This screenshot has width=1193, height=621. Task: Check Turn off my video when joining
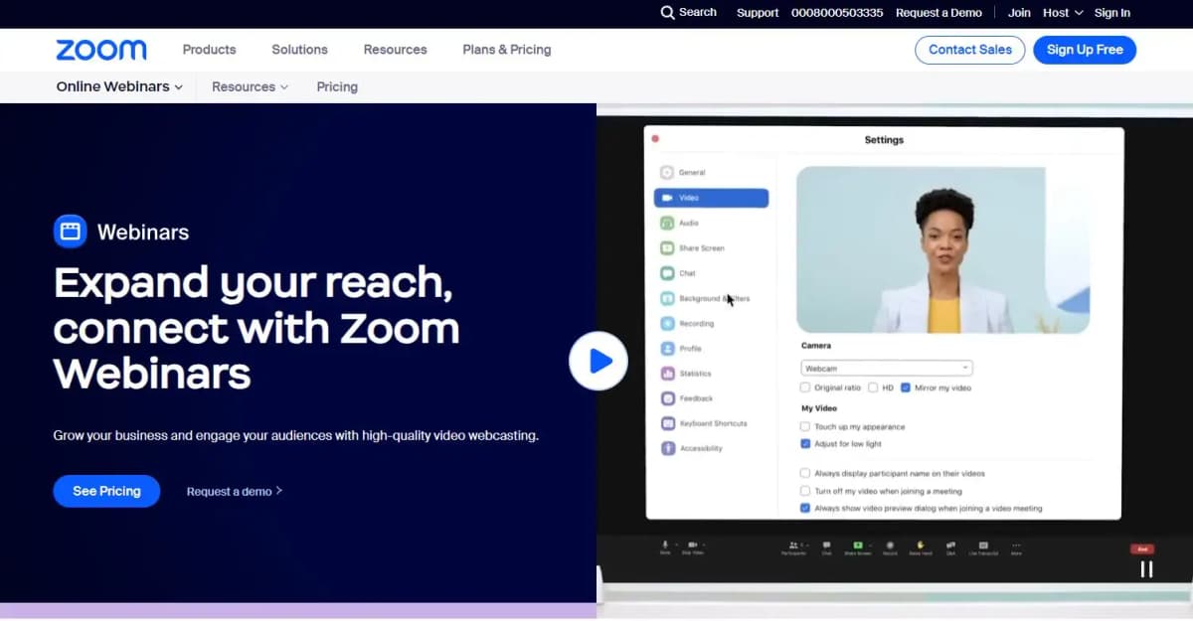[805, 491]
